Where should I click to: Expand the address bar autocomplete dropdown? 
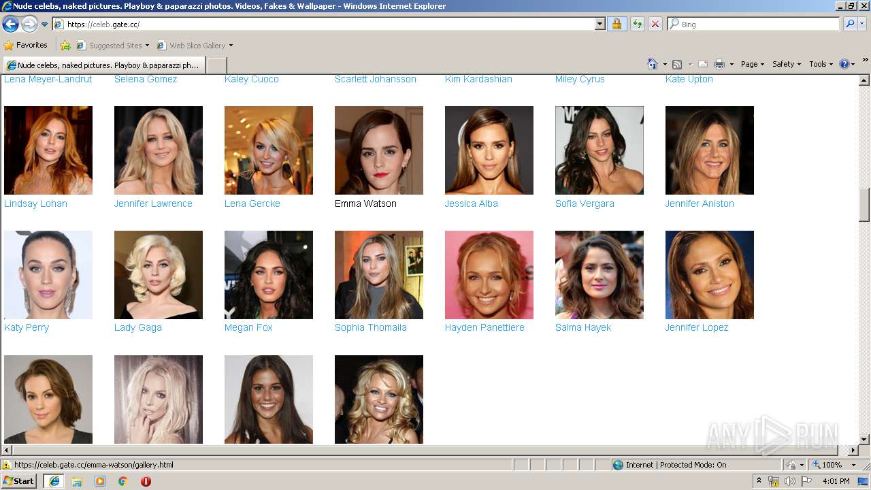(x=599, y=24)
